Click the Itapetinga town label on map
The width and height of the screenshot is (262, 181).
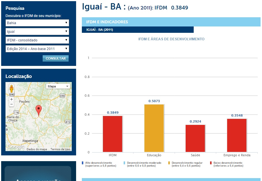[x=30, y=141]
